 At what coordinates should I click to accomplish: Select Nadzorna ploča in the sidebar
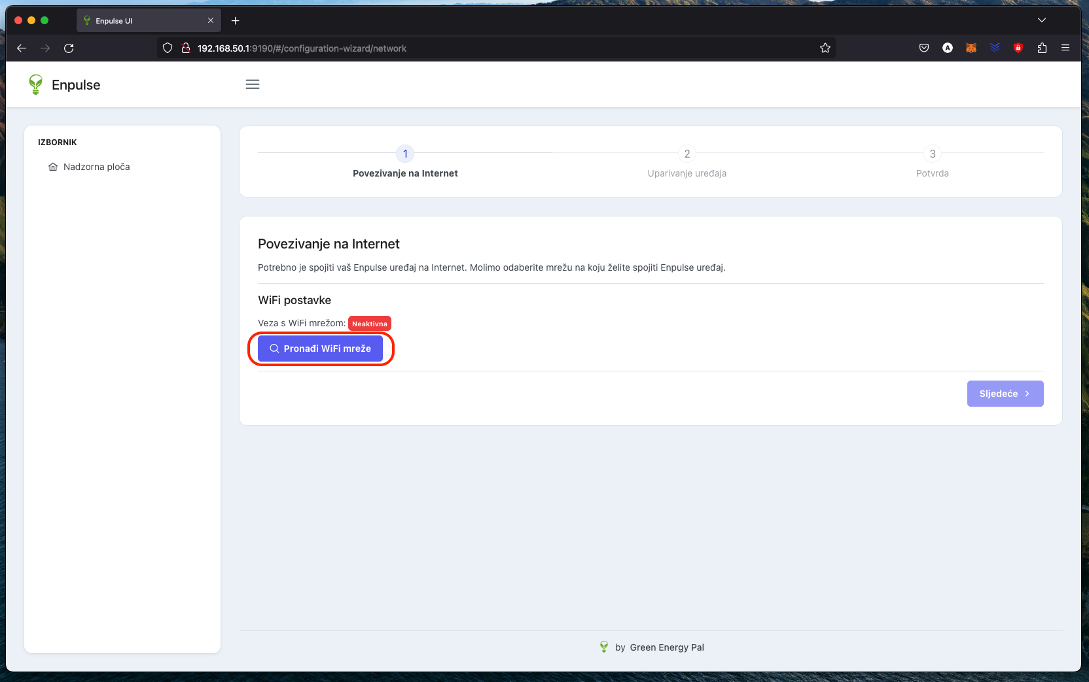point(97,167)
